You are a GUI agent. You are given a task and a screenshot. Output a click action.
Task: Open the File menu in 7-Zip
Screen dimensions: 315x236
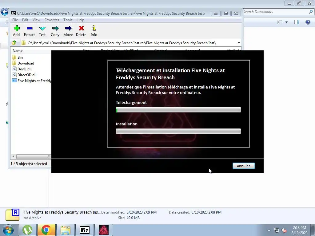click(15, 20)
